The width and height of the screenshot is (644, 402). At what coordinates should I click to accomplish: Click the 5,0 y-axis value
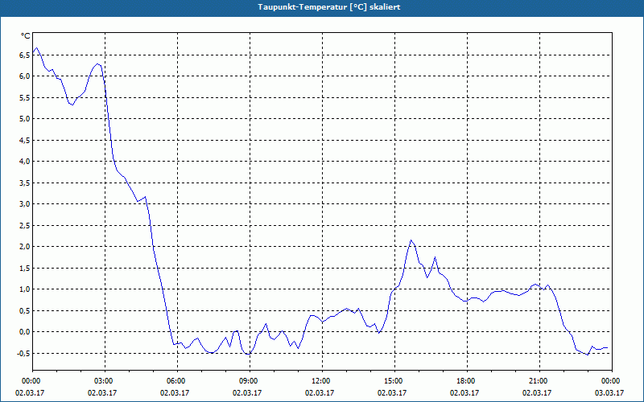point(24,119)
